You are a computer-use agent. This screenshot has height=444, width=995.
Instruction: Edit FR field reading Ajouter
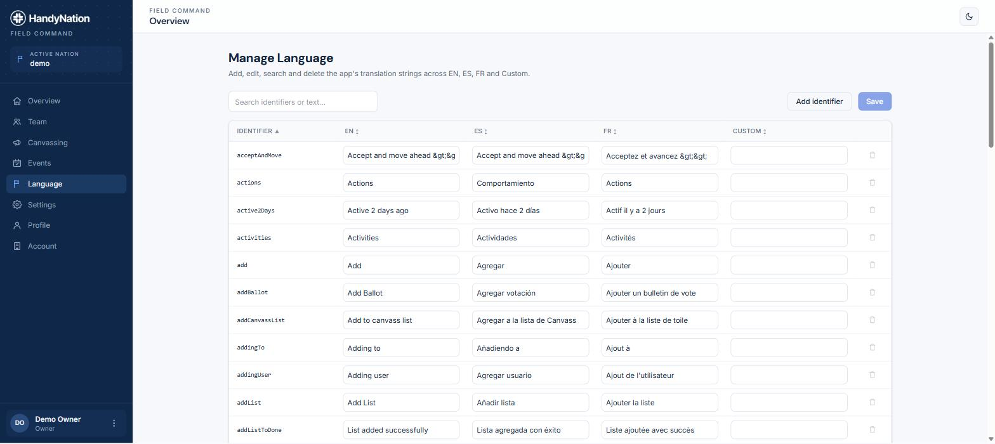[x=660, y=265]
